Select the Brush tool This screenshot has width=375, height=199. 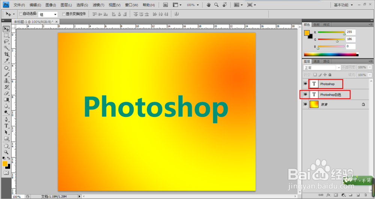[x=6, y=74]
